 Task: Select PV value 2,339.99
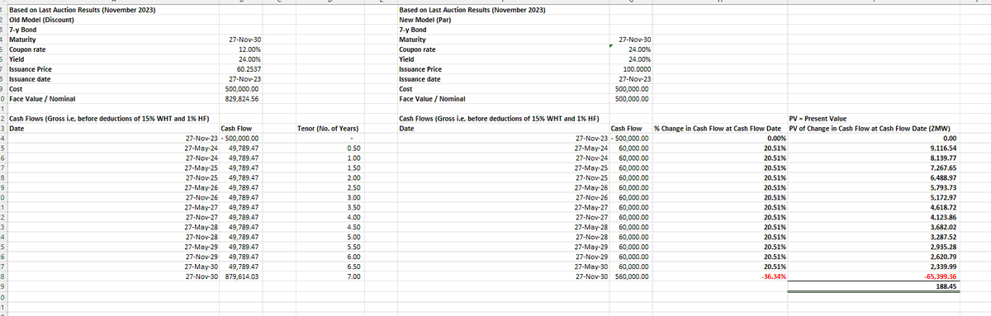pyautogui.click(x=942, y=266)
